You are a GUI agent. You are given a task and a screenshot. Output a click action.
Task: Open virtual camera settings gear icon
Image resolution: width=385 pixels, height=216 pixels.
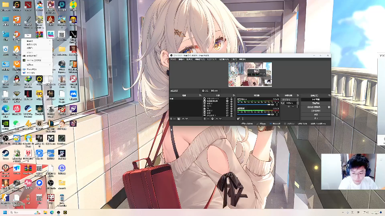(x=329, y=107)
